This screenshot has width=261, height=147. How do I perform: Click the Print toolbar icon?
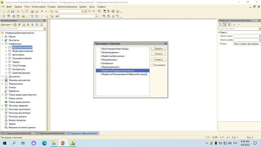(x=32, y=11)
